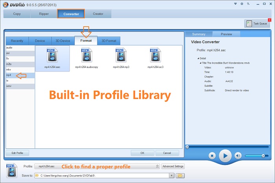
Task: Open the Save to path dropdown arrow
Action: pos(172,176)
